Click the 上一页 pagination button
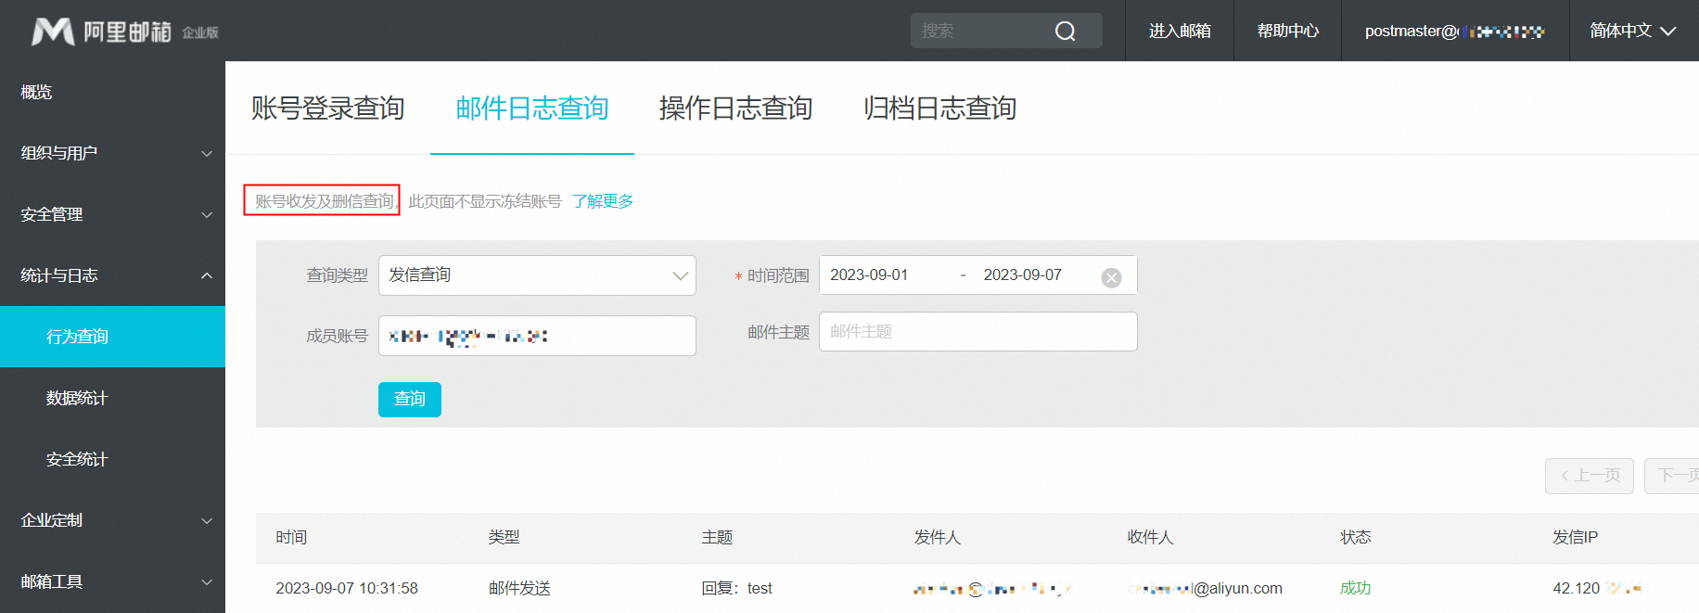 click(1590, 476)
